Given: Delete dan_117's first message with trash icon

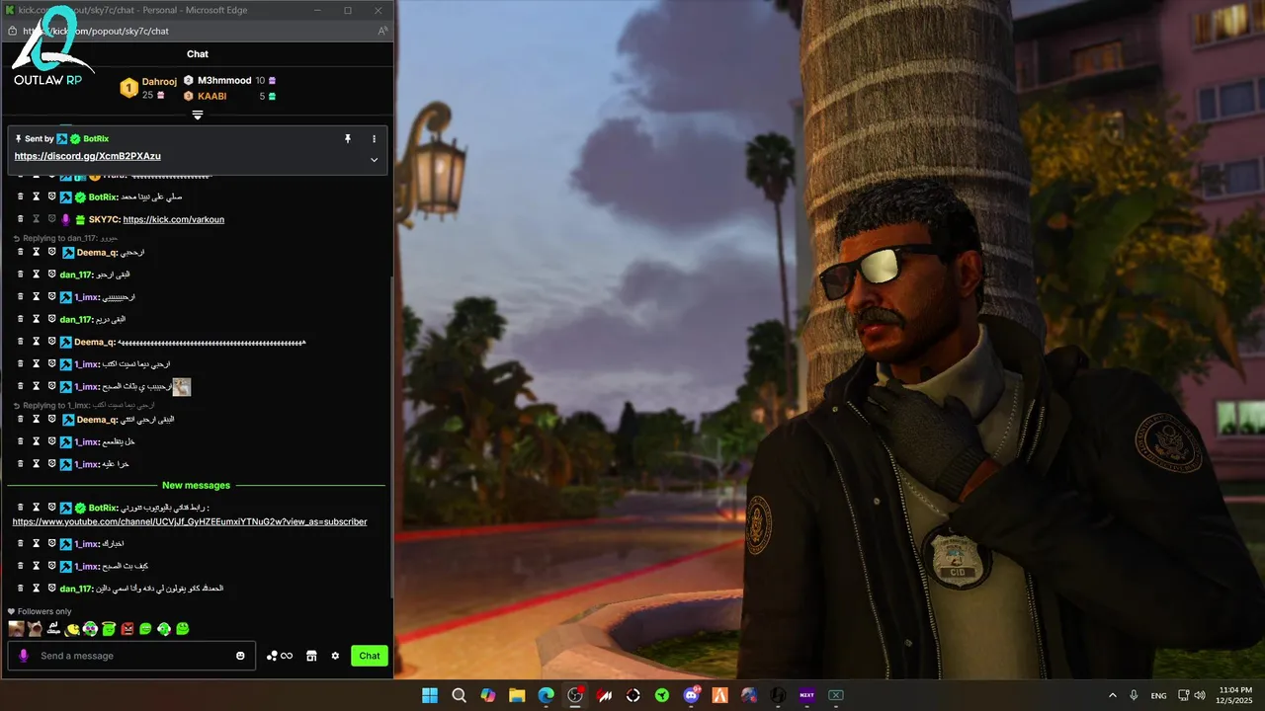Looking at the screenshot, I should pyautogui.click(x=20, y=275).
